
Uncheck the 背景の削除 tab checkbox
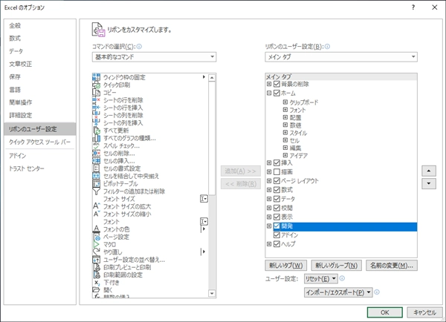click(277, 84)
